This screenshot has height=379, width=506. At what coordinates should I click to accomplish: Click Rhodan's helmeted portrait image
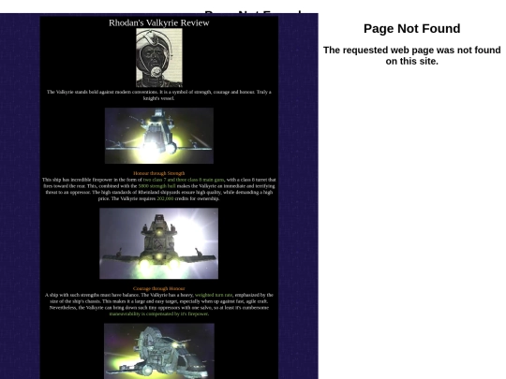[x=159, y=58]
